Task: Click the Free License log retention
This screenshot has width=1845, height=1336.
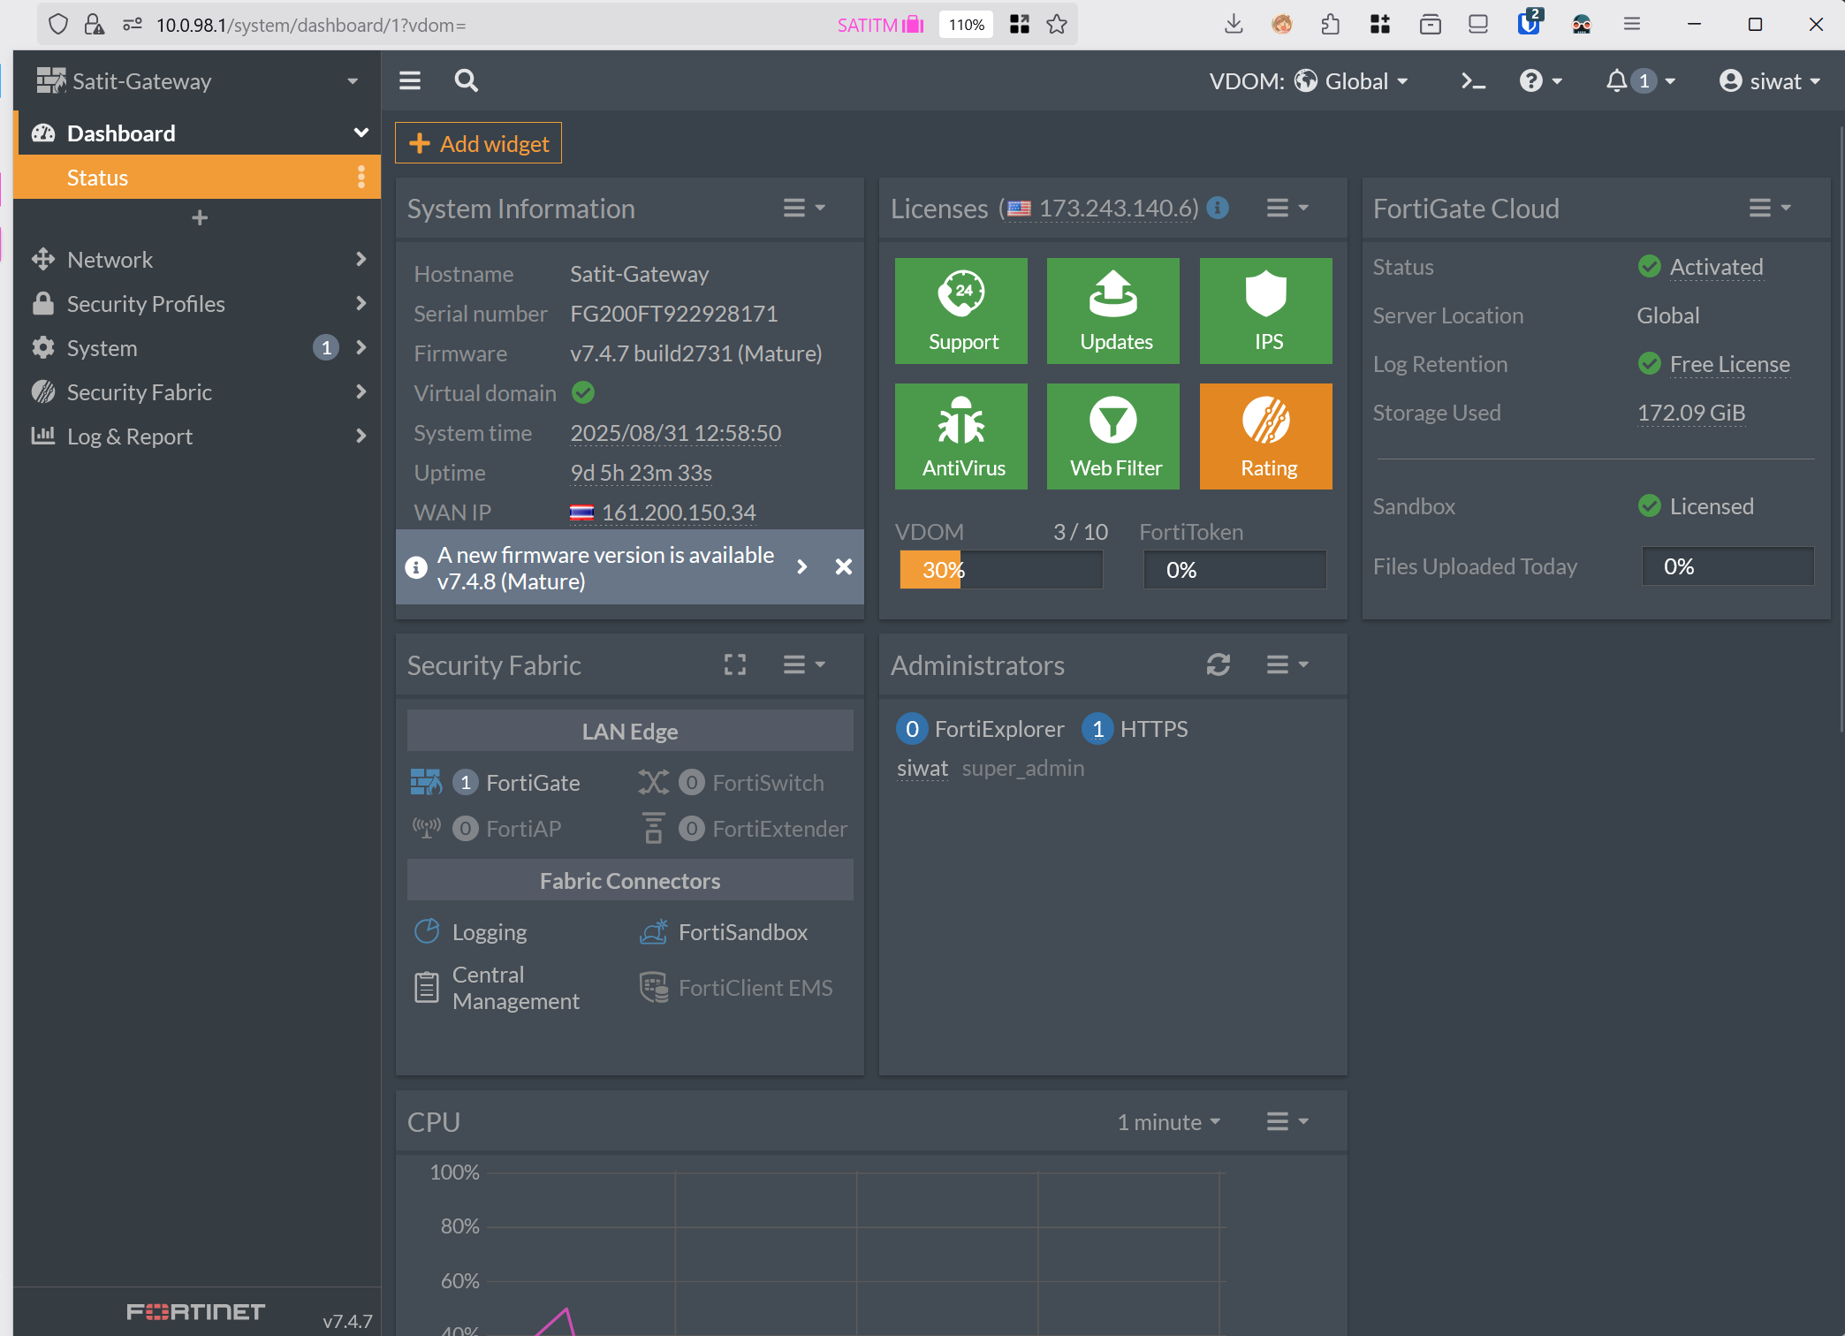Action: click(x=1729, y=364)
